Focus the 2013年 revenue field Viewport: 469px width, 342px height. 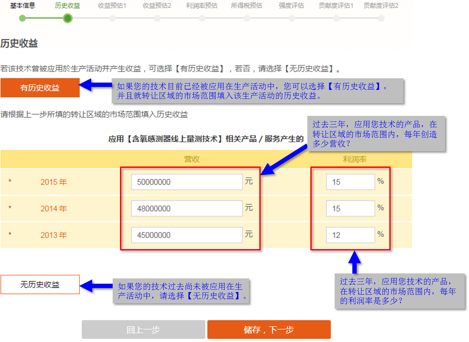click(x=187, y=235)
